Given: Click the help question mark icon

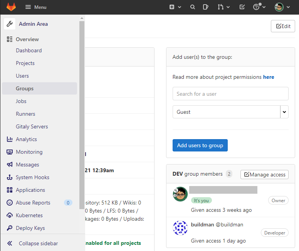Looking at the screenshot, I should 256,7.
